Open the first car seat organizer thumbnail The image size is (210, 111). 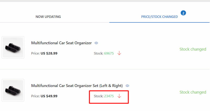coord(13,47)
